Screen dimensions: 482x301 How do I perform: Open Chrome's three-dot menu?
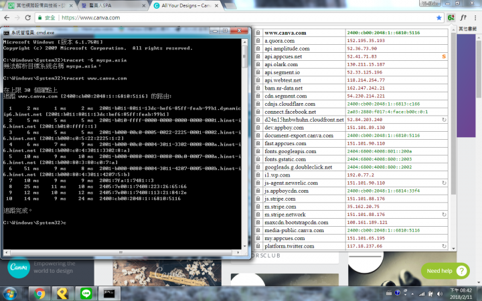tap(475, 18)
